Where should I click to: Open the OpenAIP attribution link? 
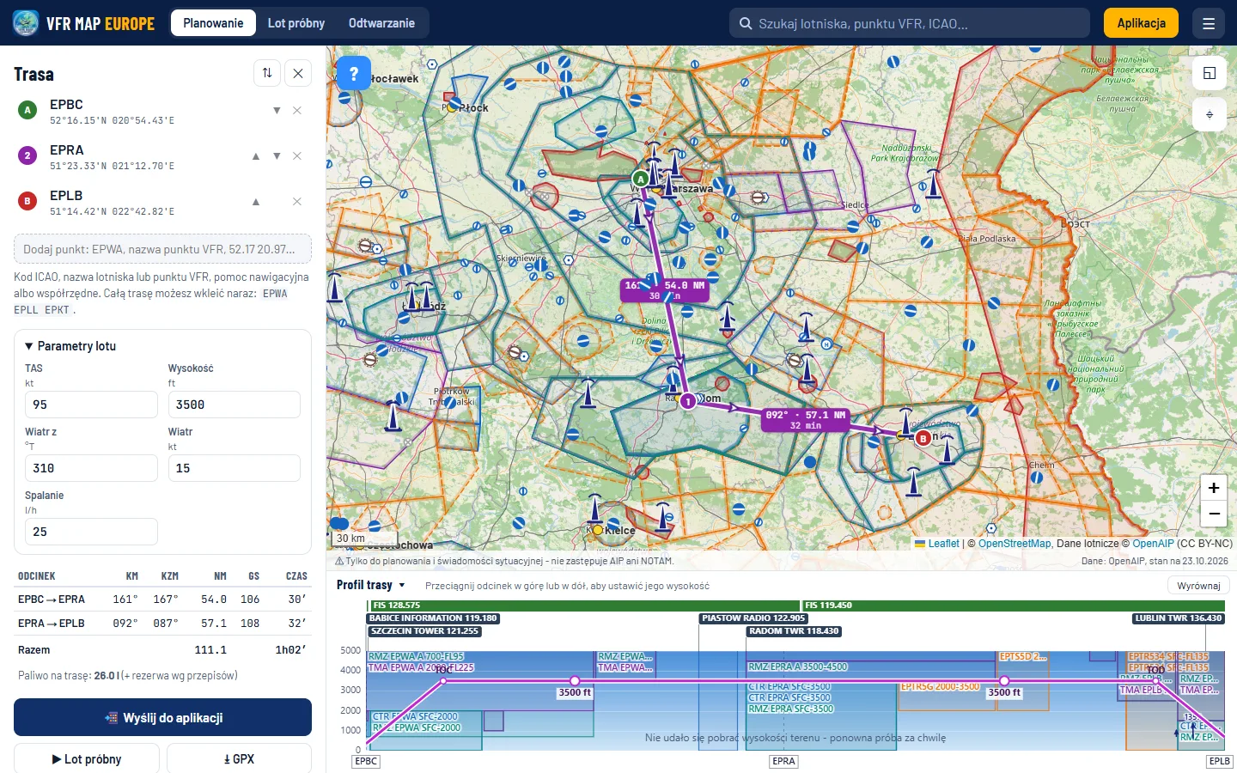tap(1153, 544)
